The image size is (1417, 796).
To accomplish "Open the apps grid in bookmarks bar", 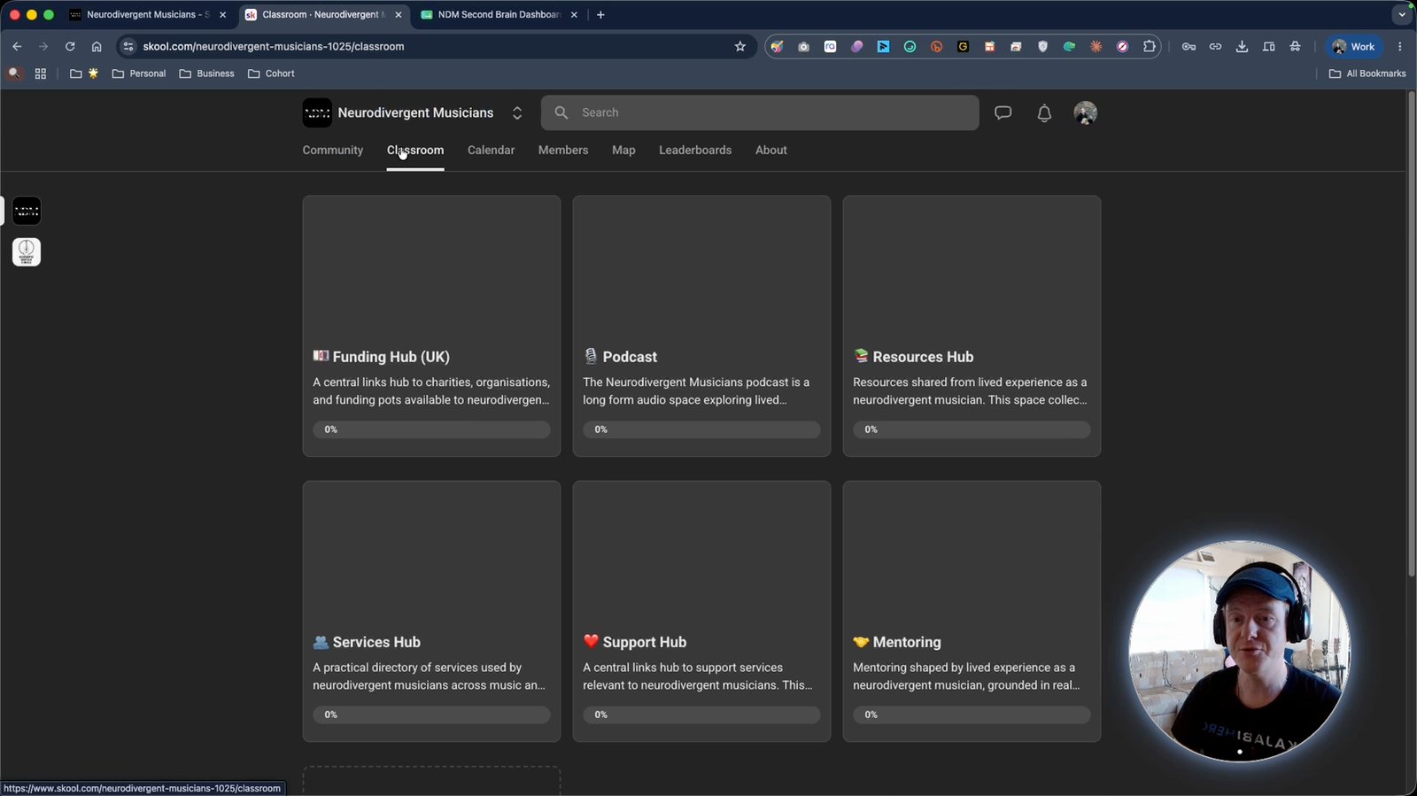I will (40, 73).
